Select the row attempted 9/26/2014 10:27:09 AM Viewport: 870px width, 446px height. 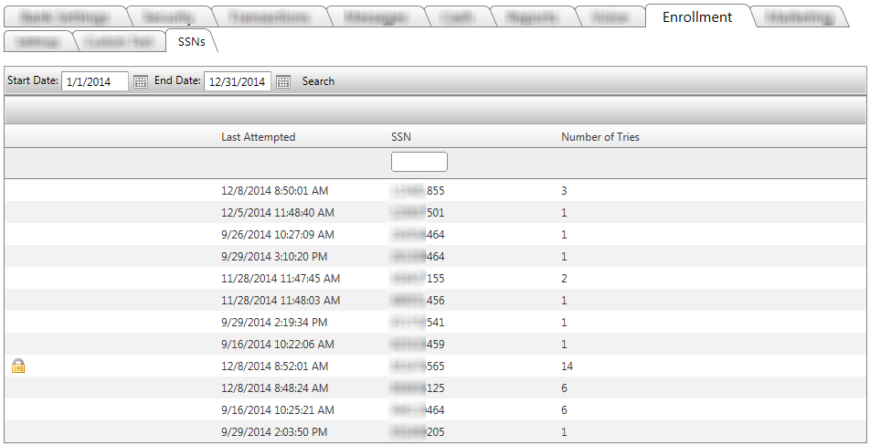point(277,235)
